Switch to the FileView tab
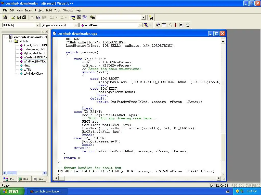 [x=39, y=179]
